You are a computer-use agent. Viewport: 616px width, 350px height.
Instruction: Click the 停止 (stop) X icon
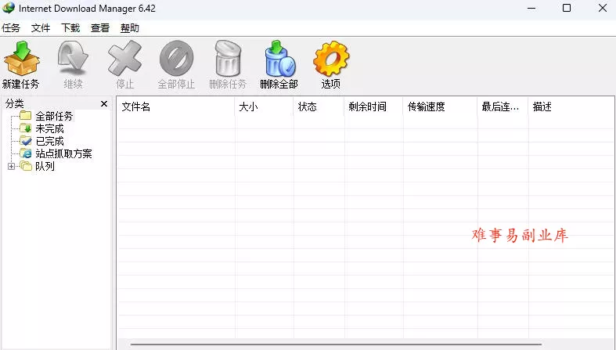point(124,58)
